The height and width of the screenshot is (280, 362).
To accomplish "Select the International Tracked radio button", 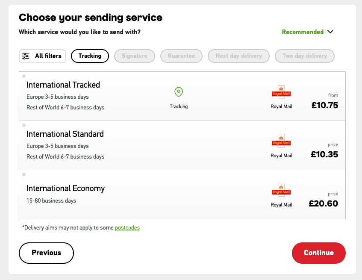I will click(x=24, y=76).
